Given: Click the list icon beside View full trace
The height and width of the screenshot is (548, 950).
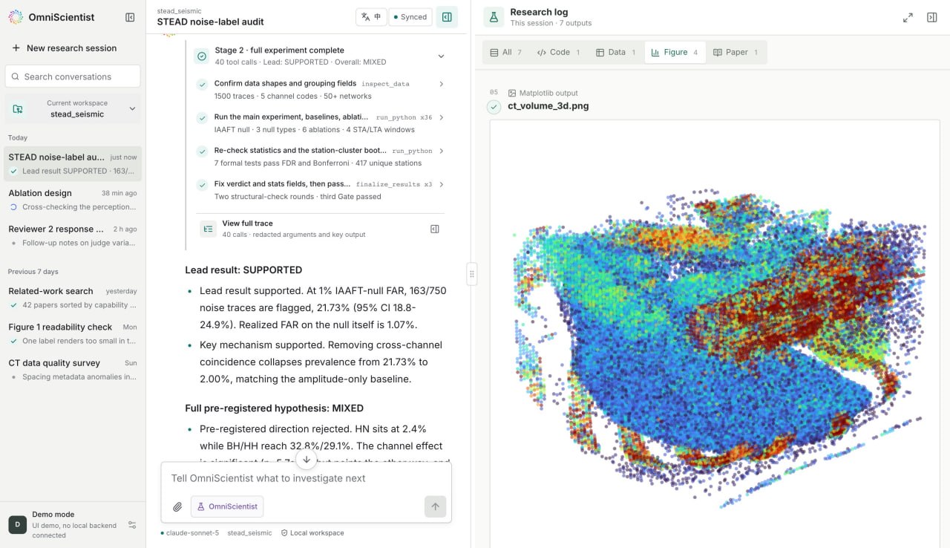Looking at the screenshot, I should (x=209, y=229).
